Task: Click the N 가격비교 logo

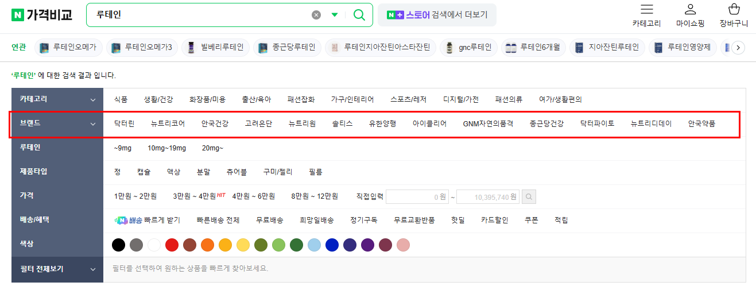Action: pos(42,15)
